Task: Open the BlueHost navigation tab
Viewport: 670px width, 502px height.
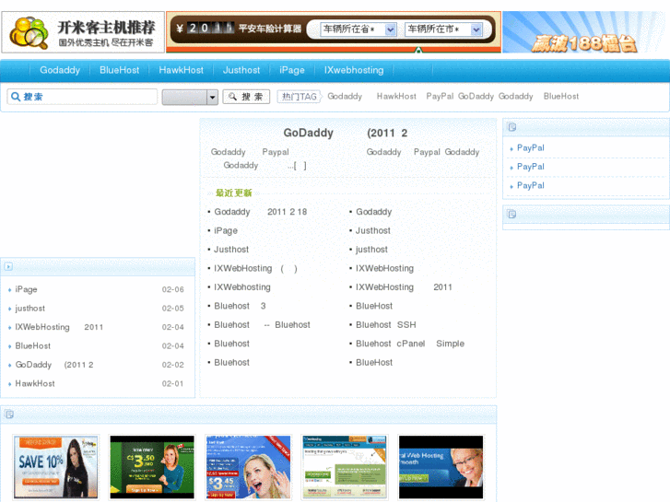Action: [119, 70]
